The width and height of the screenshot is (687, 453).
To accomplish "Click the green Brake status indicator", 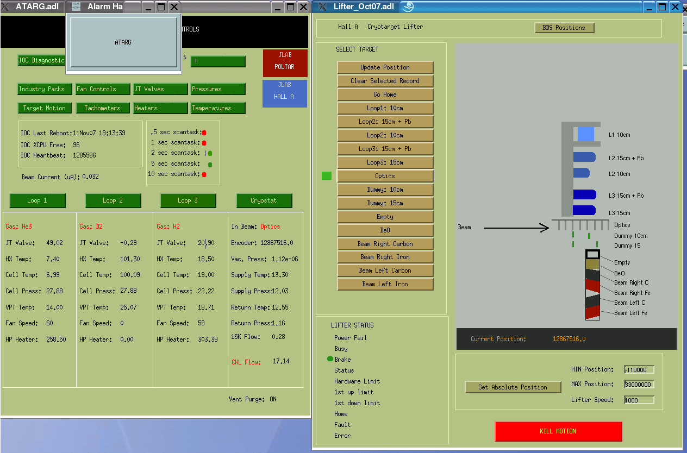I will pos(330,359).
